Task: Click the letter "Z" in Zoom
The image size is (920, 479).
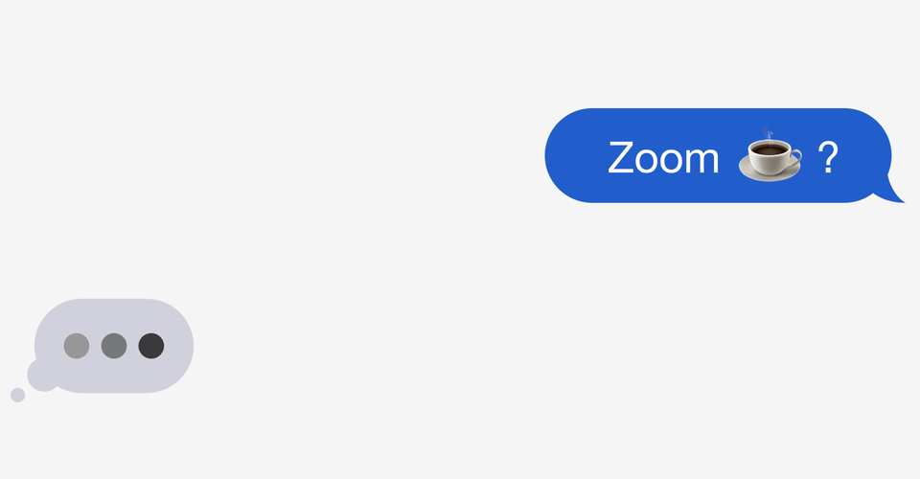Action: coord(621,157)
